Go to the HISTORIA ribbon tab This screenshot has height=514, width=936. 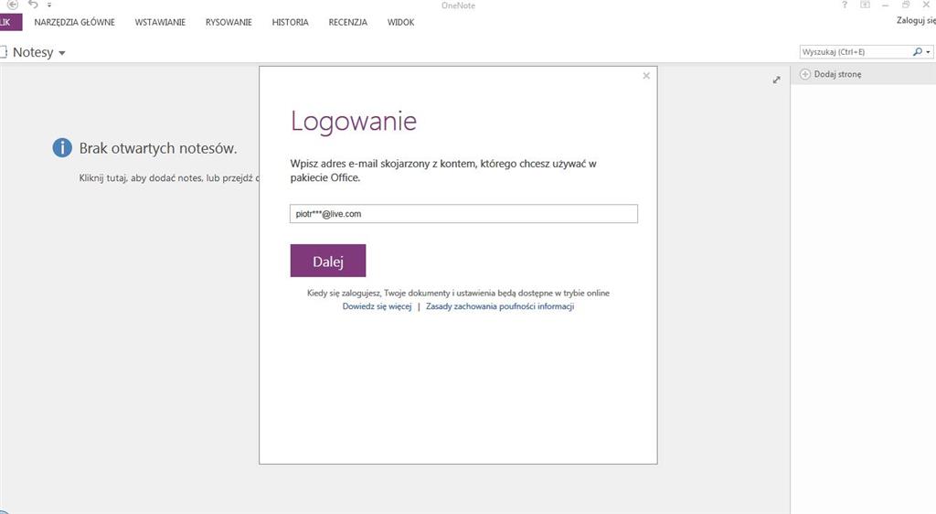pos(290,22)
